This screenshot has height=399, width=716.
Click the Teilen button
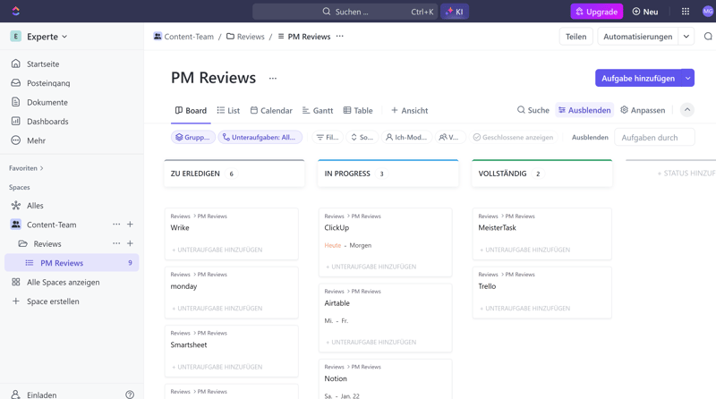click(x=575, y=37)
